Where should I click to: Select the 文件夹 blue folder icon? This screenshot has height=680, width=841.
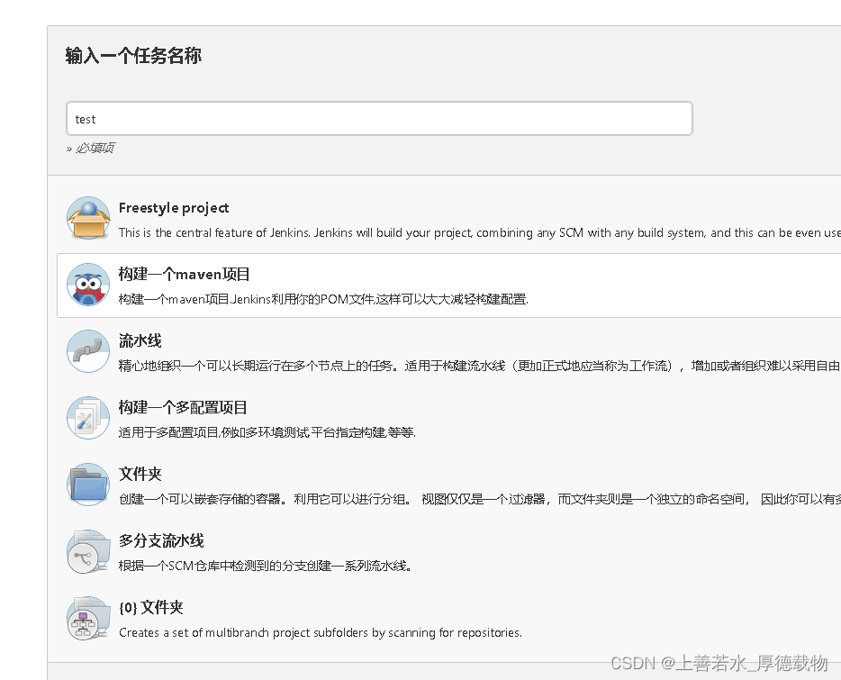(88, 484)
